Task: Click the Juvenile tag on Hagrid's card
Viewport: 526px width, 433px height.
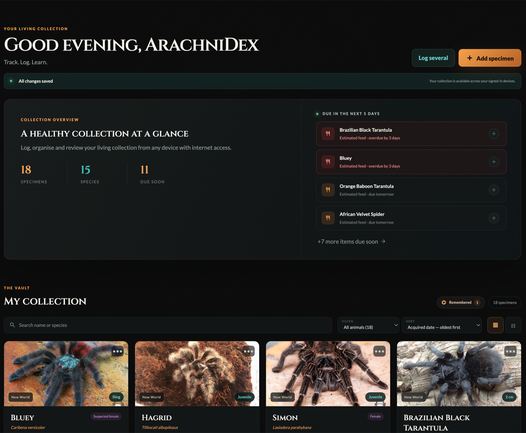Action: (244, 397)
